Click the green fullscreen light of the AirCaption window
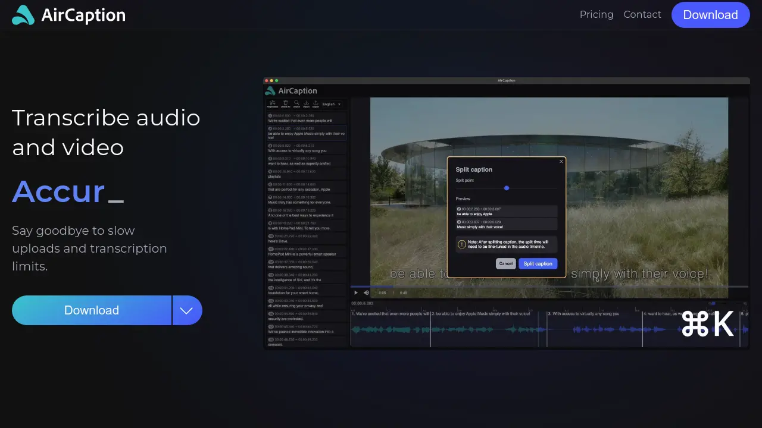The height and width of the screenshot is (428, 762). coord(276,80)
